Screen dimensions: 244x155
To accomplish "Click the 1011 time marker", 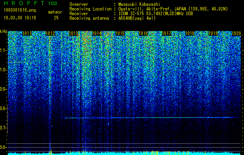I will click(x=27, y=33).
